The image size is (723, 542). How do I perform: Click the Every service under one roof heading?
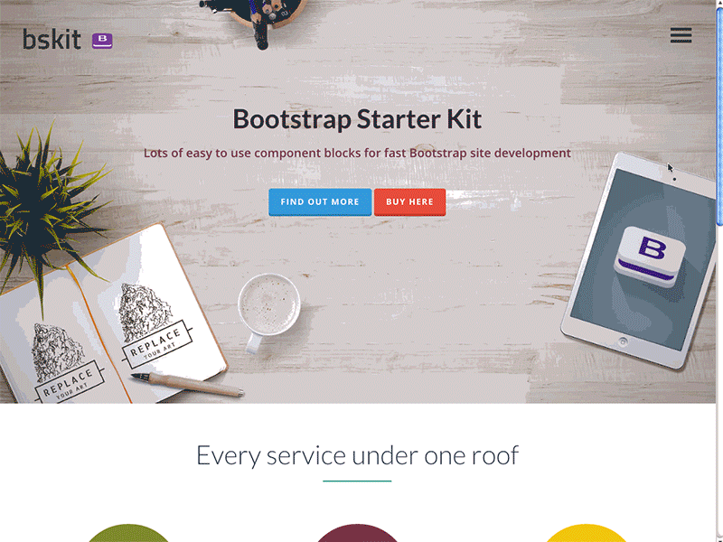[x=357, y=455]
